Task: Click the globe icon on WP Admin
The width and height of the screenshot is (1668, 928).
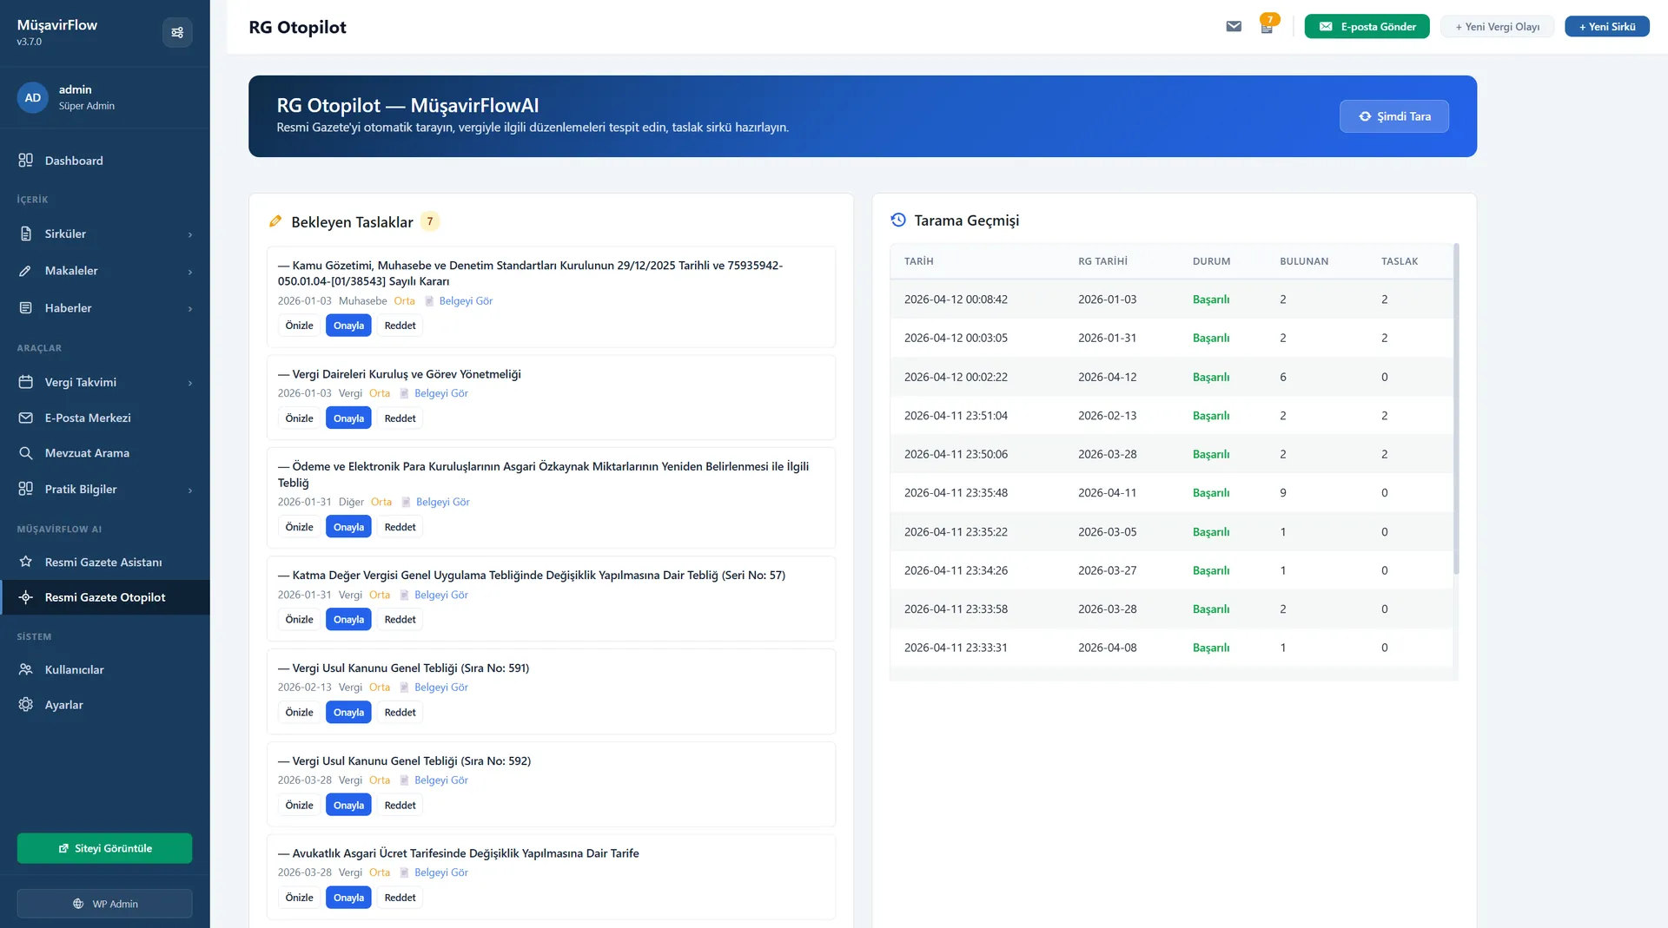Action: tap(78, 904)
